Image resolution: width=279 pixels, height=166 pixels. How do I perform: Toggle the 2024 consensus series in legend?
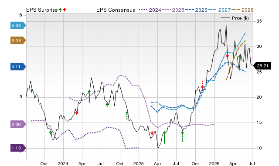(150, 10)
